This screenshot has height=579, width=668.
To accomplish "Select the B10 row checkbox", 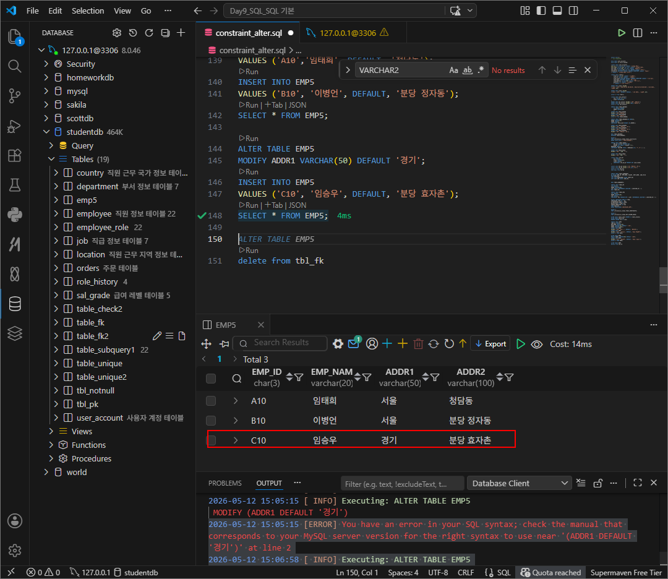I will (211, 421).
